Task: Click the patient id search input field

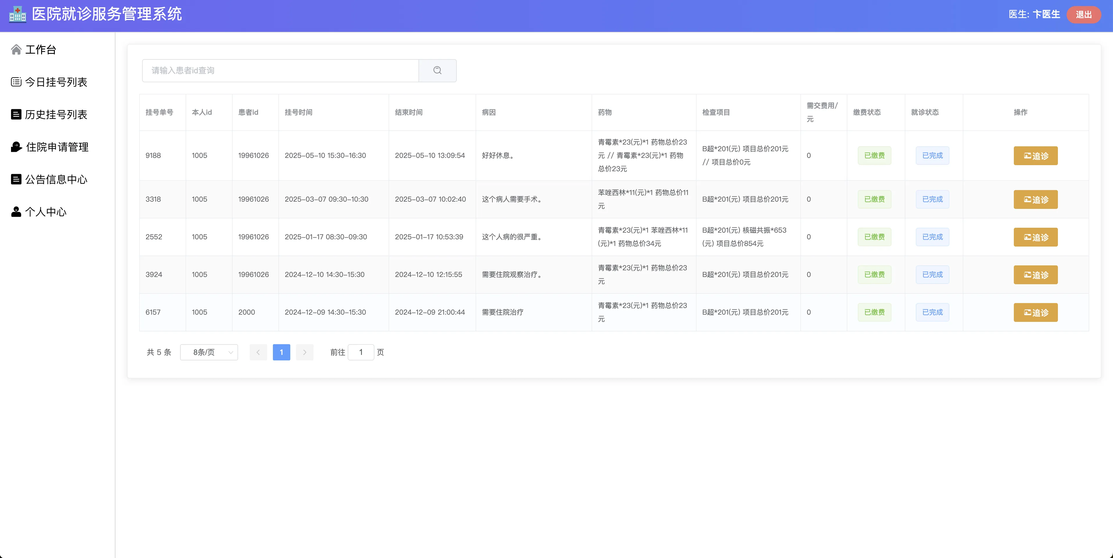Action: click(x=280, y=70)
